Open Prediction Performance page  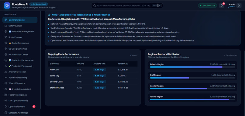tap(20, 60)
